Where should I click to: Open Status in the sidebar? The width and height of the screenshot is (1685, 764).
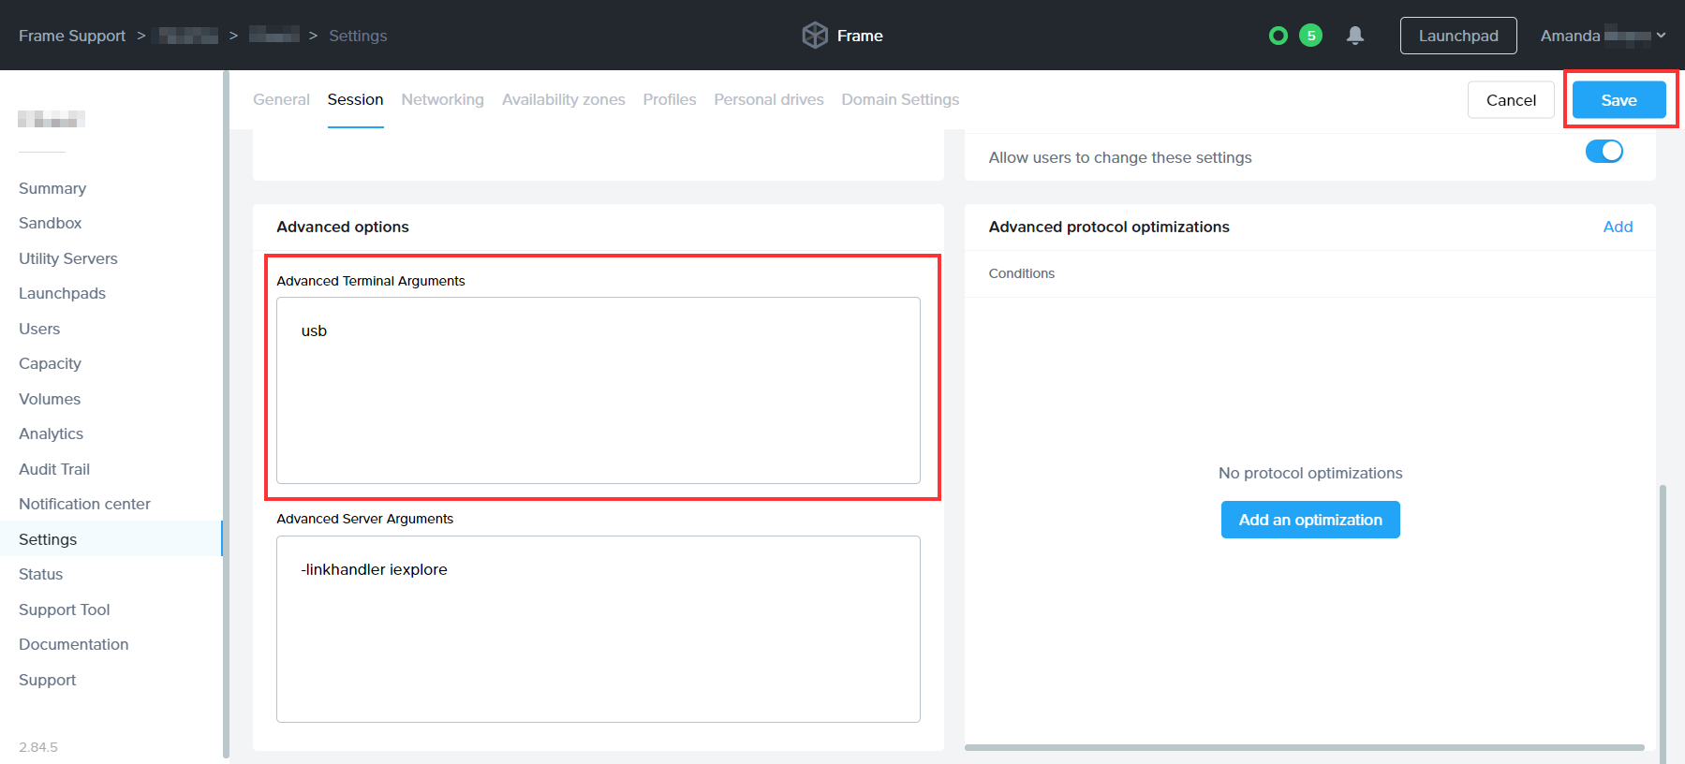point(40,574)
